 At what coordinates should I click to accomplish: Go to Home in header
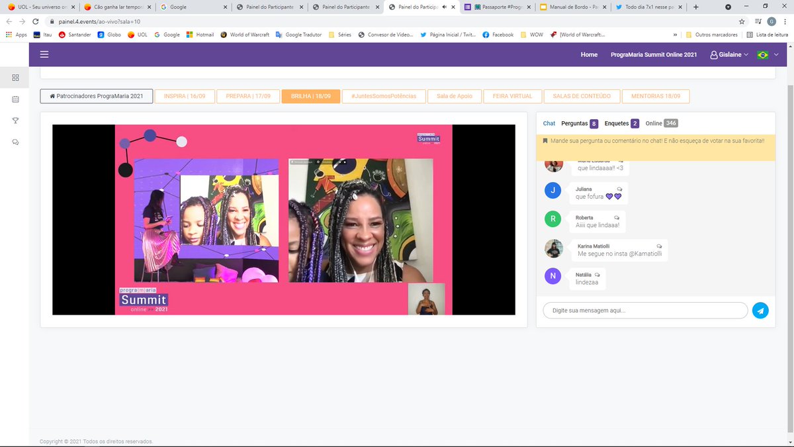(x=589, y=54)
